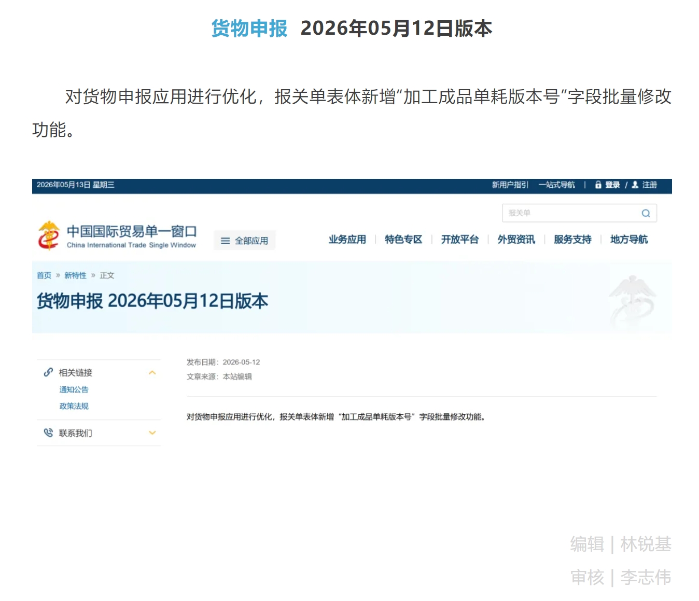
Task: Open the 开放平台 nav menu
Action: 460,240
